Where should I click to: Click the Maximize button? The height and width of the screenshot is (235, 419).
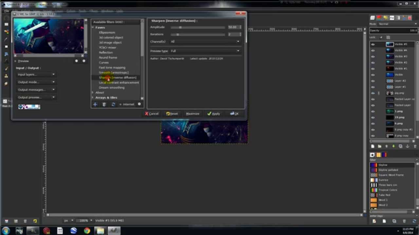192,114
